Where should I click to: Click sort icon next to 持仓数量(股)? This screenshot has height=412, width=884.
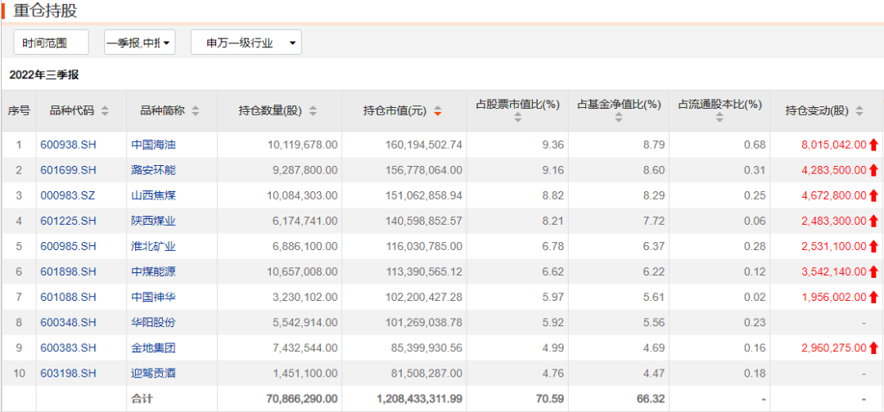[x=313, y=111]
